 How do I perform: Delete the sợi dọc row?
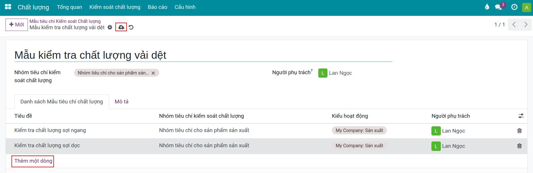(519, 146)
